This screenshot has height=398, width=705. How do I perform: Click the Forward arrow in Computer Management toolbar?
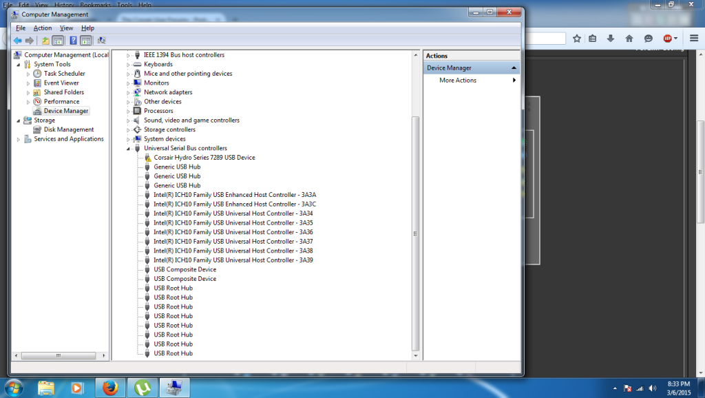(30, 41)
